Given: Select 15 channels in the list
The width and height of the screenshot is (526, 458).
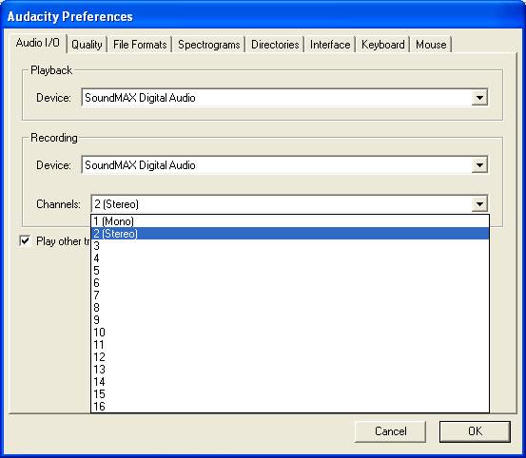Looking at the screenshot, I should point(290,394).
